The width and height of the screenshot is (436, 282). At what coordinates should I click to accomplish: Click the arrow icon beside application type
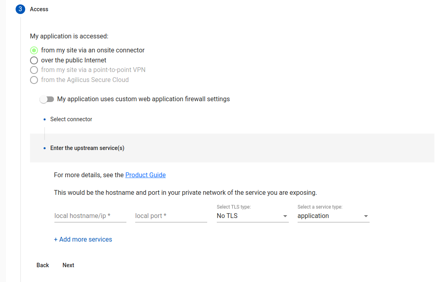click(x=366, y=216)
